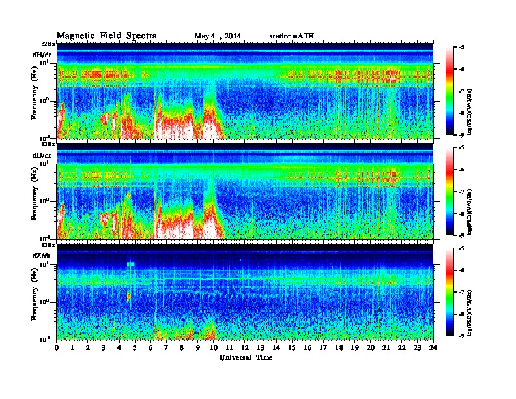Click the -9 value on dH/dt color scale
Image resolution: width=516 pixels, height=399 pixels.
tap(461, 135)
